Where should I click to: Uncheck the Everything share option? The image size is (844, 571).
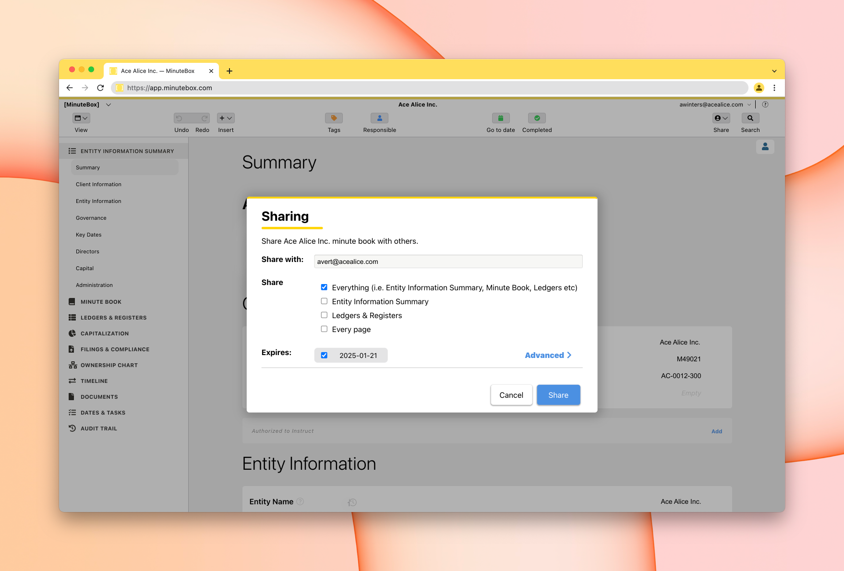(324, 287)
